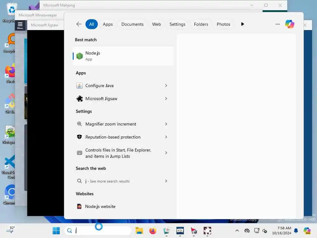Open the Windows Start button
Viewport: 317px width, 238px height.
[x=56, y=231]
